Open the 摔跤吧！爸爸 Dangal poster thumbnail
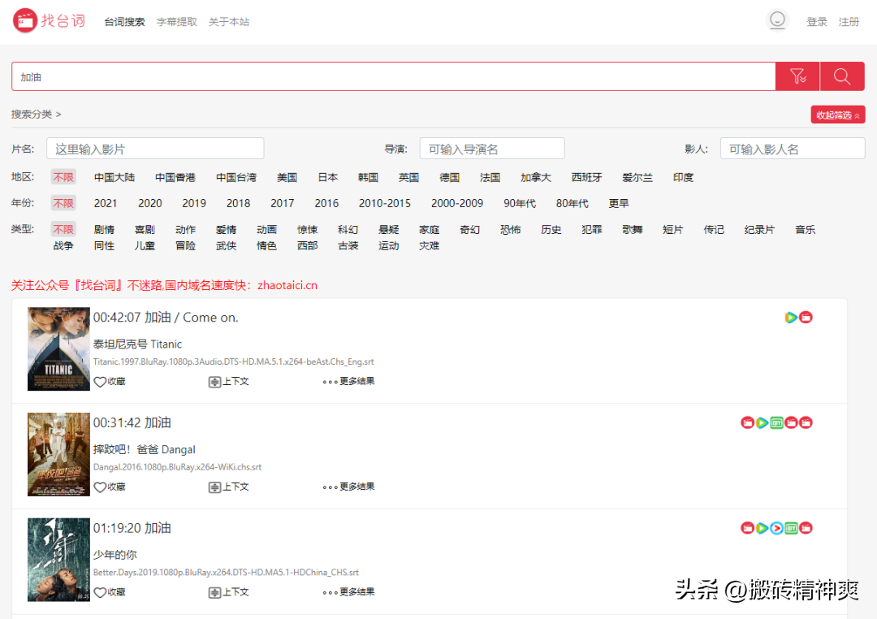 (x=58, y=454)
